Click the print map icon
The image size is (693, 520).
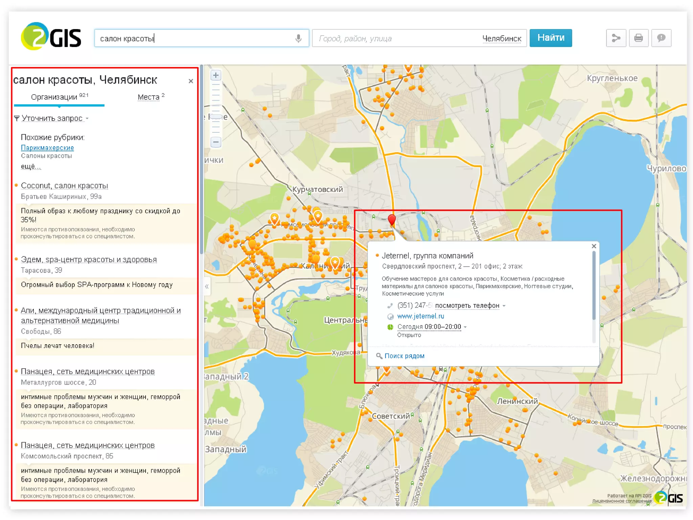pyautogui.click(x=638, y=38)
